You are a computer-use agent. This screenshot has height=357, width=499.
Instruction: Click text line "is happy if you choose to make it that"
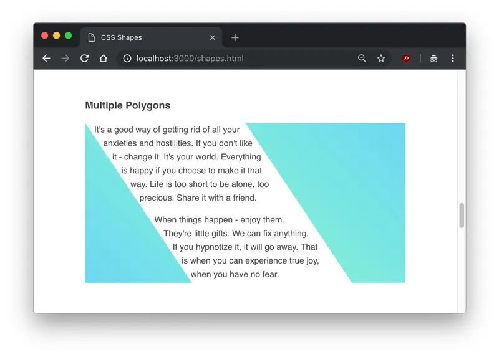pos(191,171)
